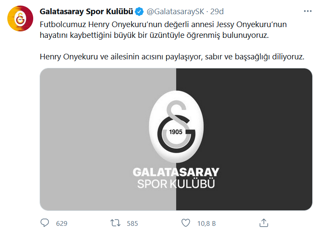Click the 1905 crest in image
320x234 pixels.
(x=176, y=126)
